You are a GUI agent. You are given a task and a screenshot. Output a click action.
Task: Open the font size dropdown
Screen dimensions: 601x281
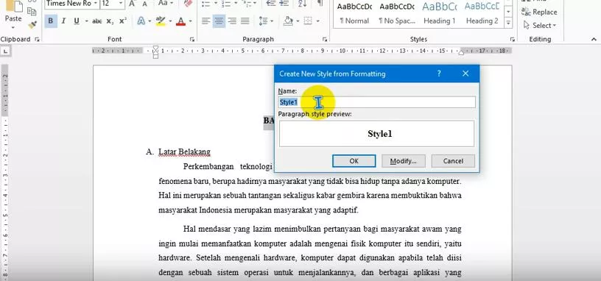[x=121, y=4]
